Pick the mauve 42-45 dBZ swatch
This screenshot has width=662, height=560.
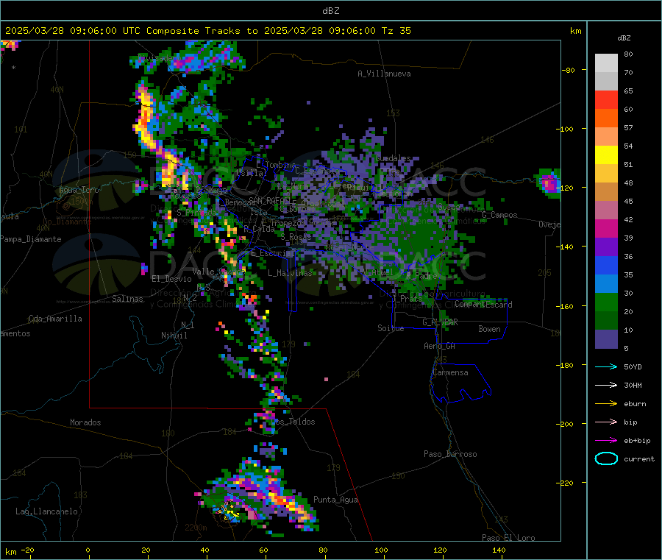(x=606, y=210)
